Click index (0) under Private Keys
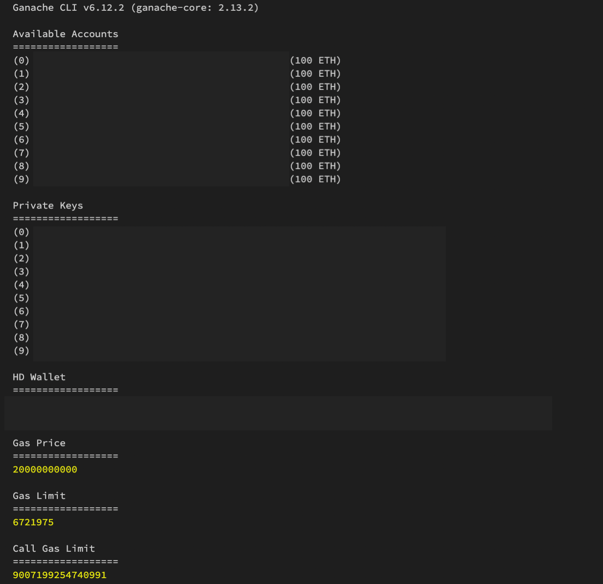 point(22,232)
